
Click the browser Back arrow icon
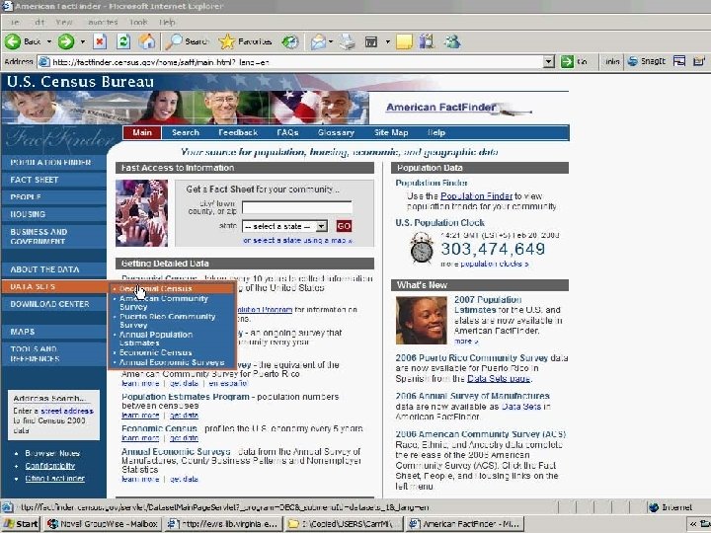[13, 41]
